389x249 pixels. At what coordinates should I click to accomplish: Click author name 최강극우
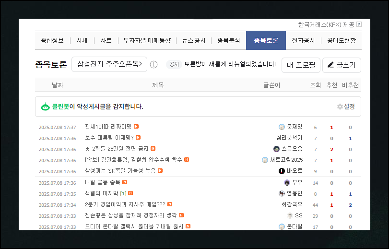(x=292, y=204)
